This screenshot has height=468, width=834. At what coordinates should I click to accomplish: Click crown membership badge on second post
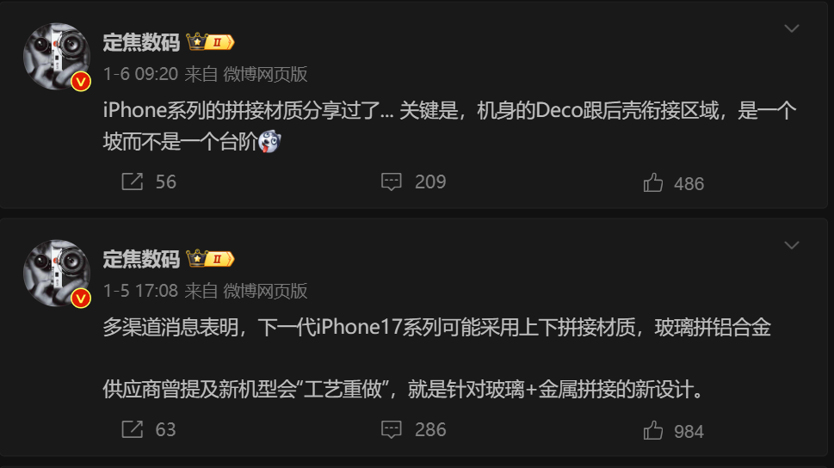pos(210,259)
